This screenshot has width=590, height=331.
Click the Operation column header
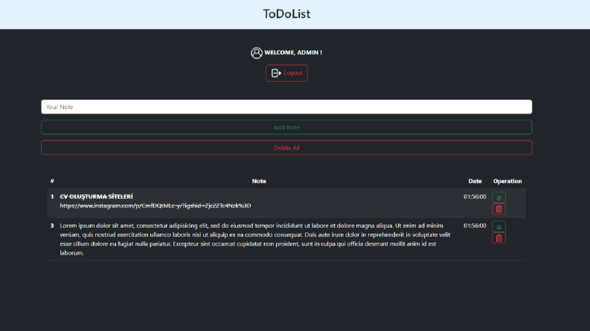click(x=507, y=181)
